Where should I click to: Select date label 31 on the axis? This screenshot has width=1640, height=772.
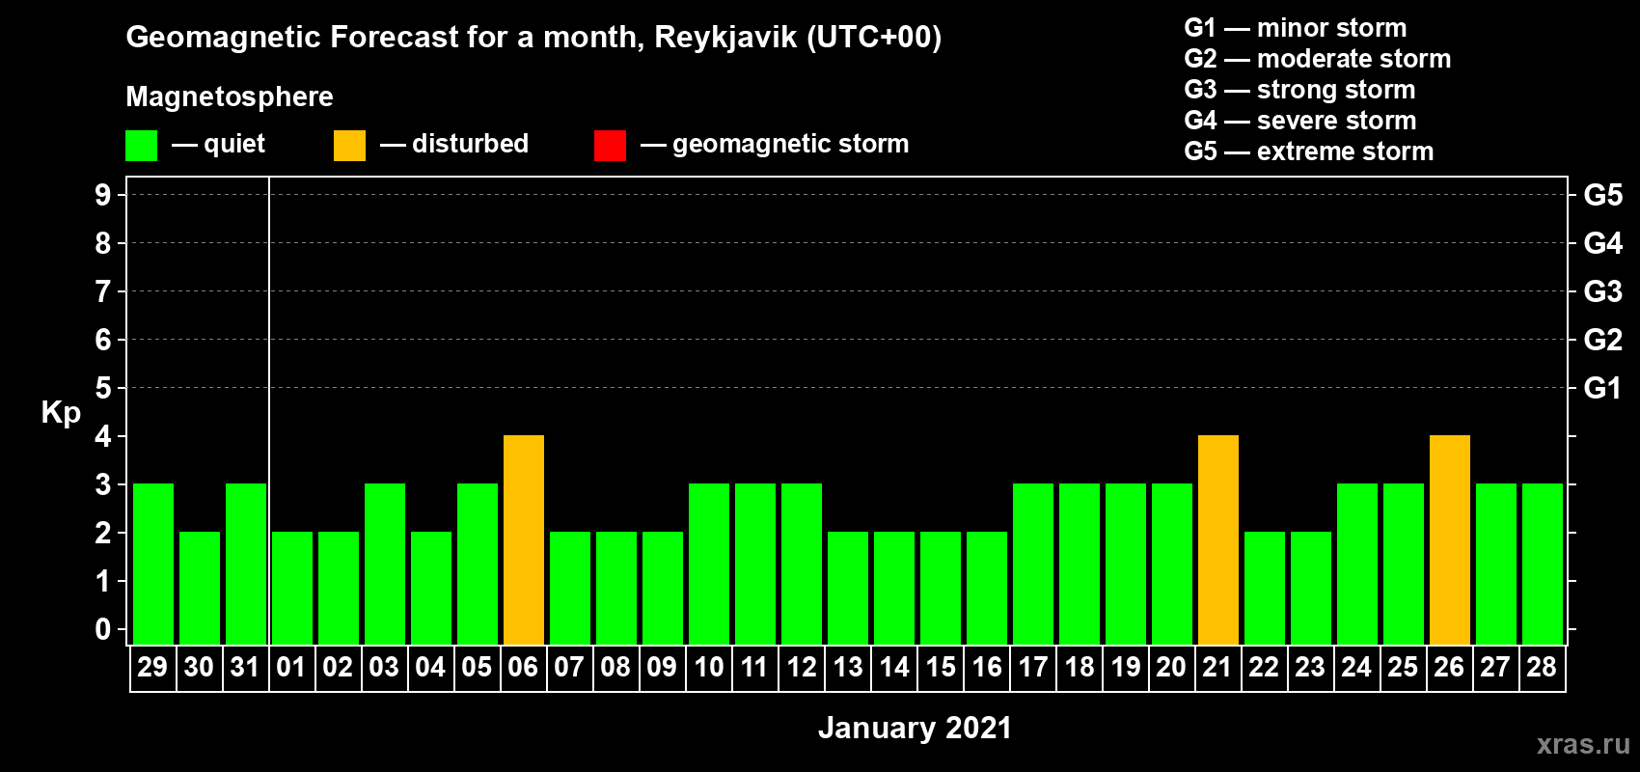[245, 668]
